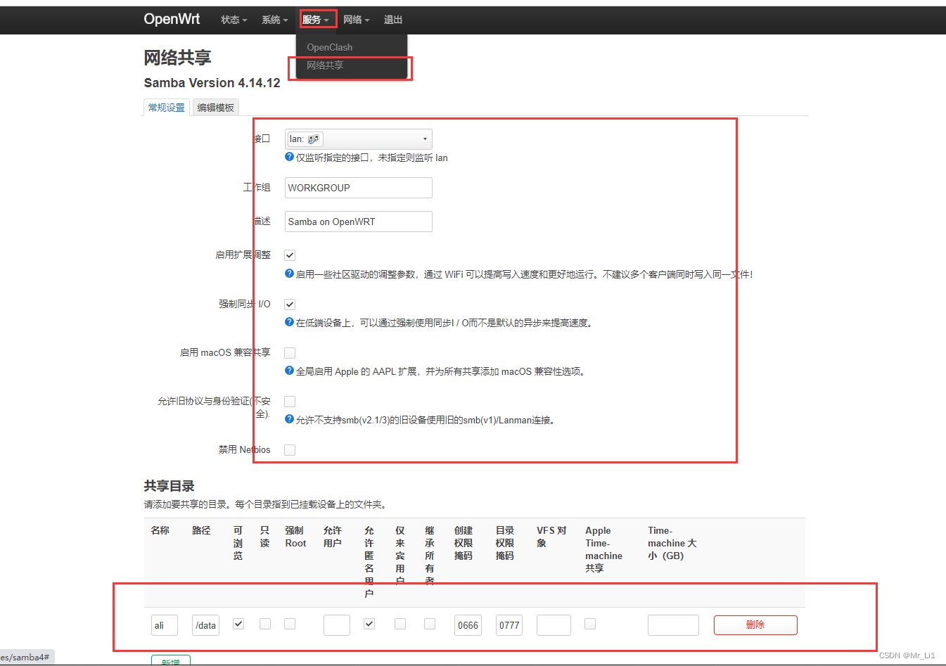Click the help icon for macOS 兼容共享
The height and width of the screenshot is (666, 946).
pyautogui.click(x=289, y=371)
